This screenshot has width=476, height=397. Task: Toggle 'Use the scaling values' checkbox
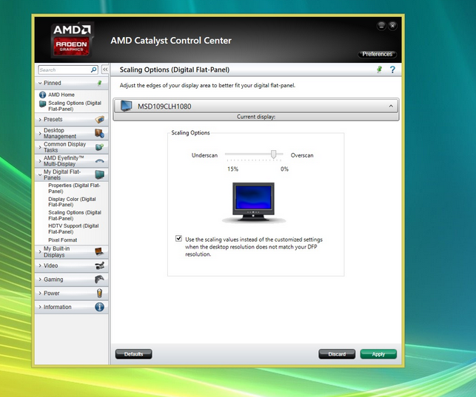179,239
